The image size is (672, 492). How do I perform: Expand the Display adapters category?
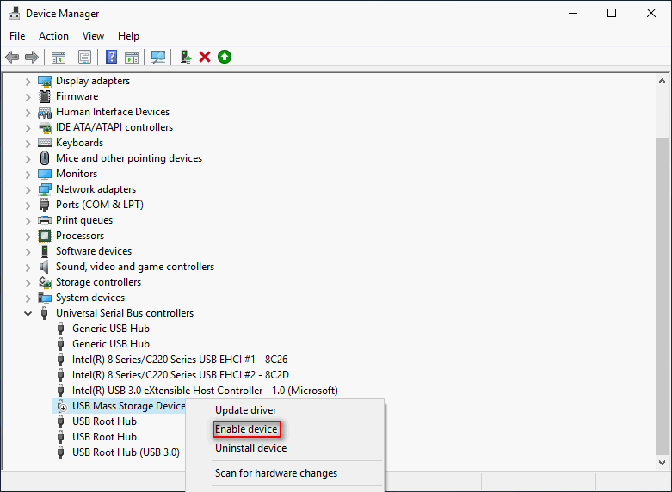click(x=28, y=81)
